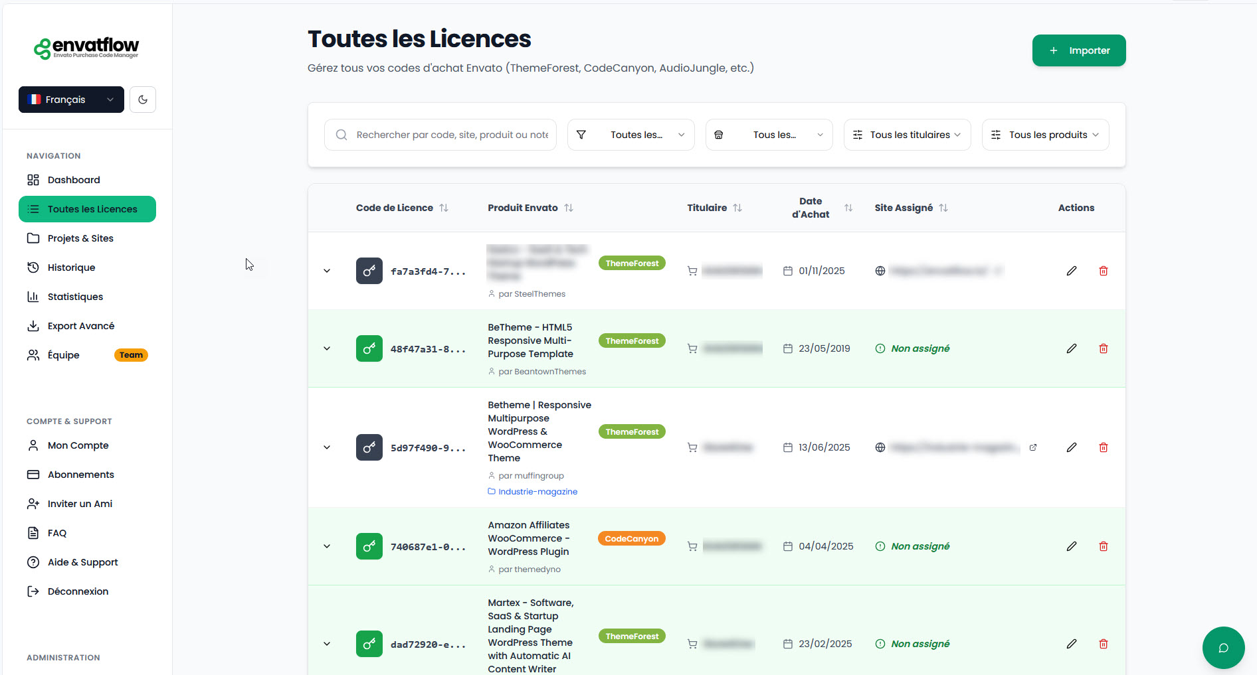This screenshot has width=1257, height=675.
Task: Open the Industrie-magazine project link
Action: click(537, 492)
